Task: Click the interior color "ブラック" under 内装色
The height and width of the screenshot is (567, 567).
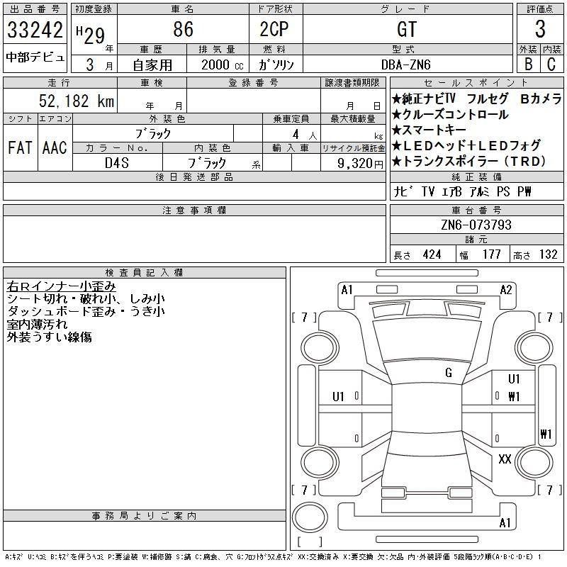Action: pyautogui.click(x=207, y=163)
